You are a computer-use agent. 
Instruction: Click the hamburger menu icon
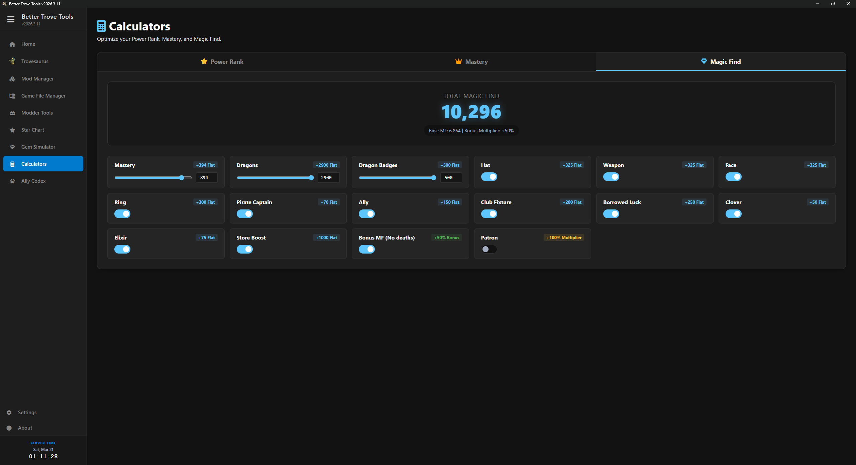coord(11,19)
